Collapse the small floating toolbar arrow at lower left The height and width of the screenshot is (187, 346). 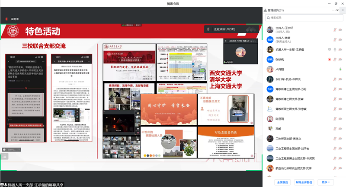pyautogui.click(x=19, y=150)
